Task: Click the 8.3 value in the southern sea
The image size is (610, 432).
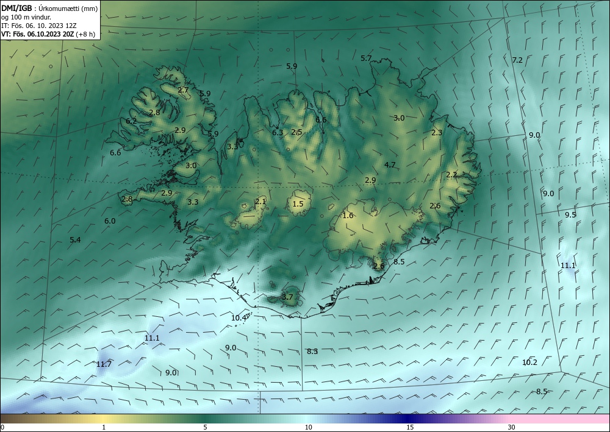Action: point(312,352)
